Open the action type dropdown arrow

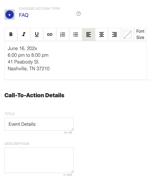(10, 15)
